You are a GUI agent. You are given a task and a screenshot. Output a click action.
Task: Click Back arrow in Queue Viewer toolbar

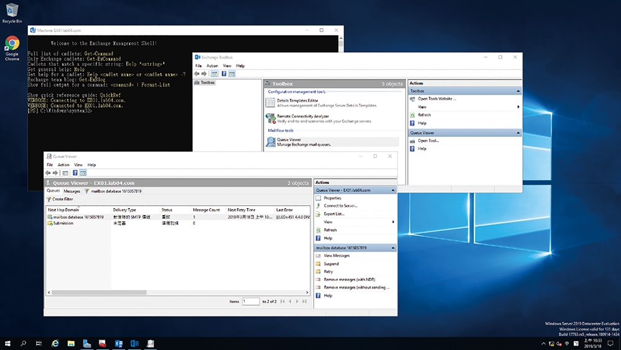(48, 173)
